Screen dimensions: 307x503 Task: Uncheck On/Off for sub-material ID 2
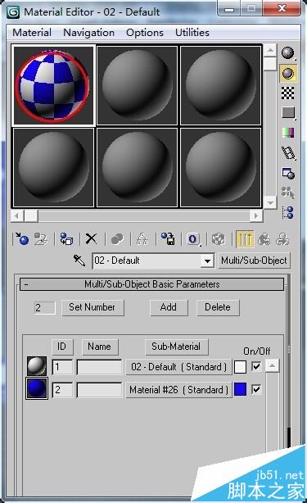[256, 389]
